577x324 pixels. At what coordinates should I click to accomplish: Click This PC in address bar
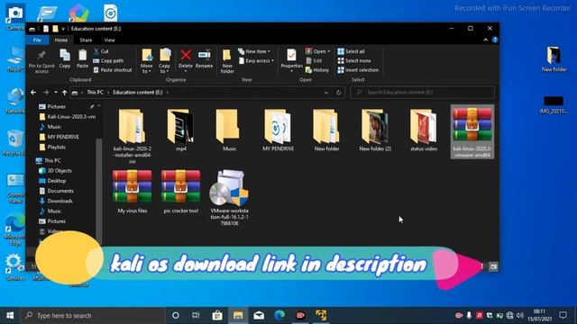95,92
